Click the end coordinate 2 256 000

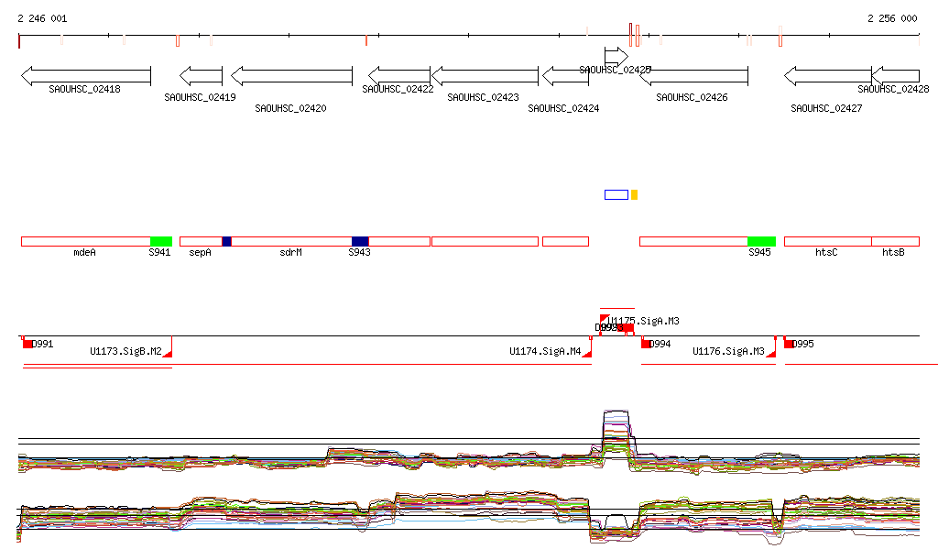coord(892,18)
